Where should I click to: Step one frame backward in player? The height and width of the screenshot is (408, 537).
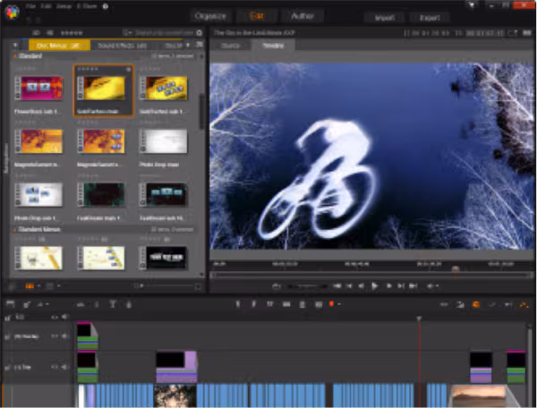click(361, 285)
